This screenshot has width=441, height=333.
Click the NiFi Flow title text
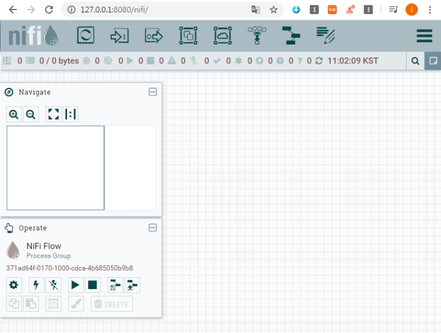(x=44, y=246)
